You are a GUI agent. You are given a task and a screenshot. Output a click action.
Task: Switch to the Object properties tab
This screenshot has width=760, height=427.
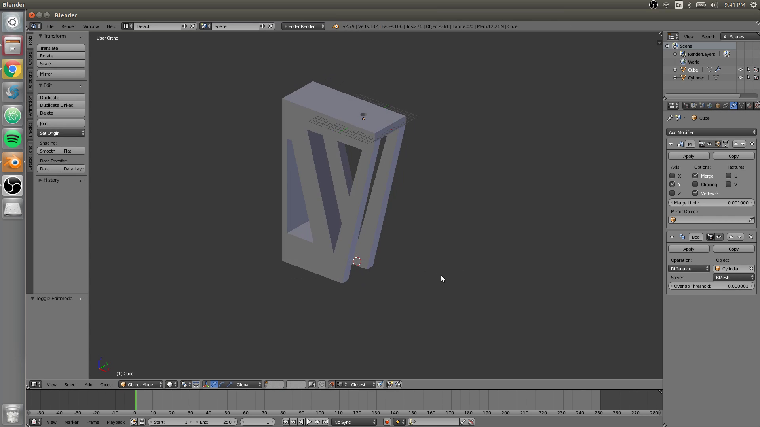pos(717,106)
